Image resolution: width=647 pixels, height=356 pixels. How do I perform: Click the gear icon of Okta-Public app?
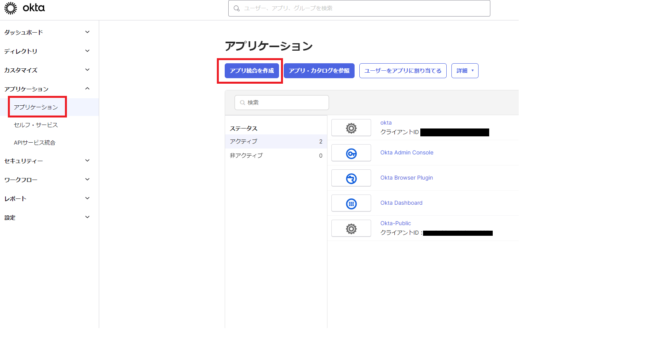click(x=351, y=228)
